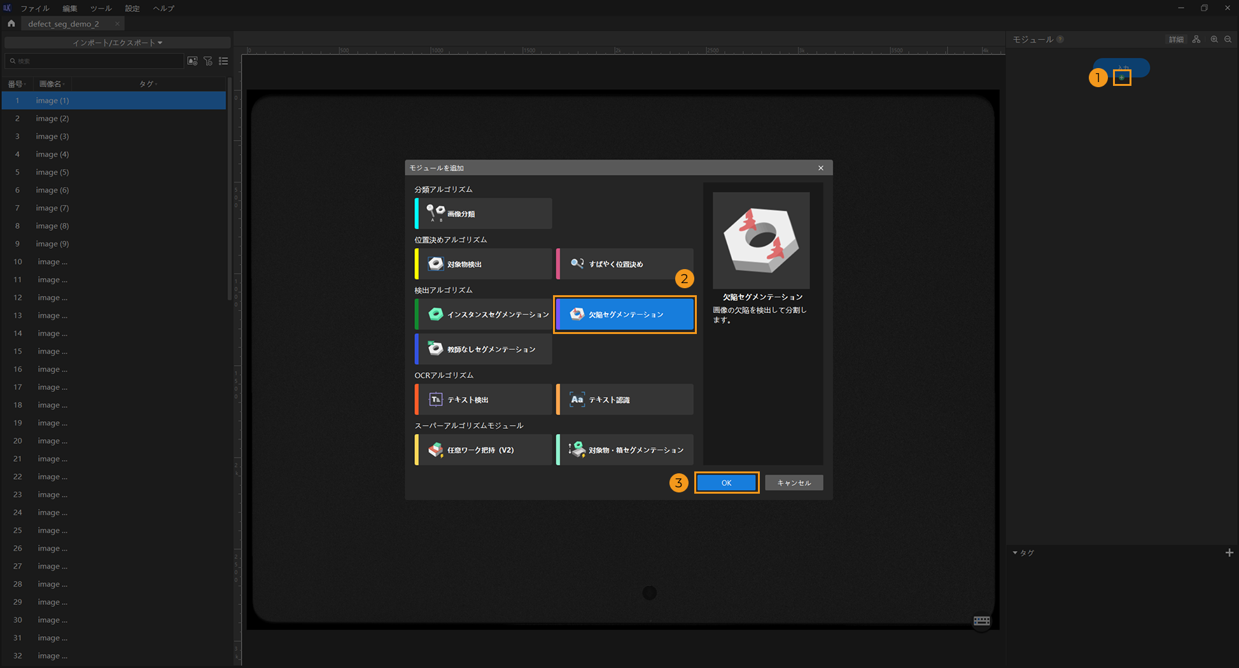
Task: Select image (6) row in list
Action: click(114, 190)
